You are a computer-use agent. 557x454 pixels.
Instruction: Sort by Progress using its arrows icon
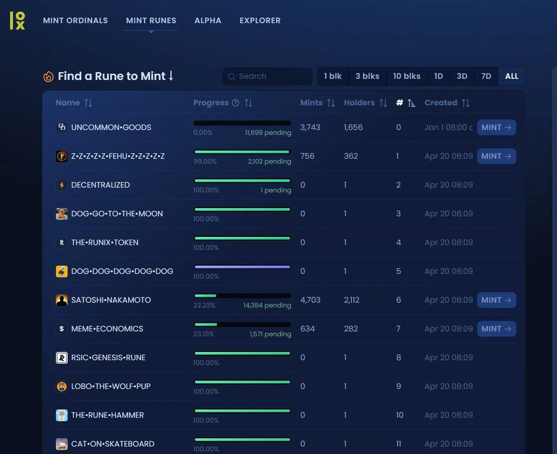coord(248,103)
